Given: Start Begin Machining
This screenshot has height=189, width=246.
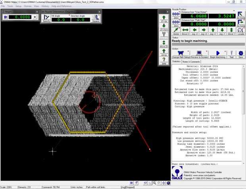Looking at the screenshot, I should click(218, 54).
